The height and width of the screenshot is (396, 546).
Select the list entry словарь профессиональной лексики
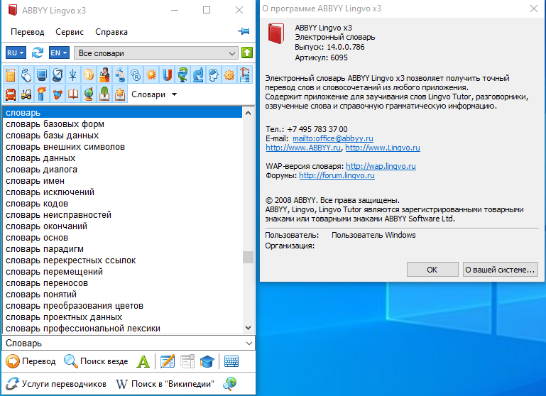click(122, 328)
